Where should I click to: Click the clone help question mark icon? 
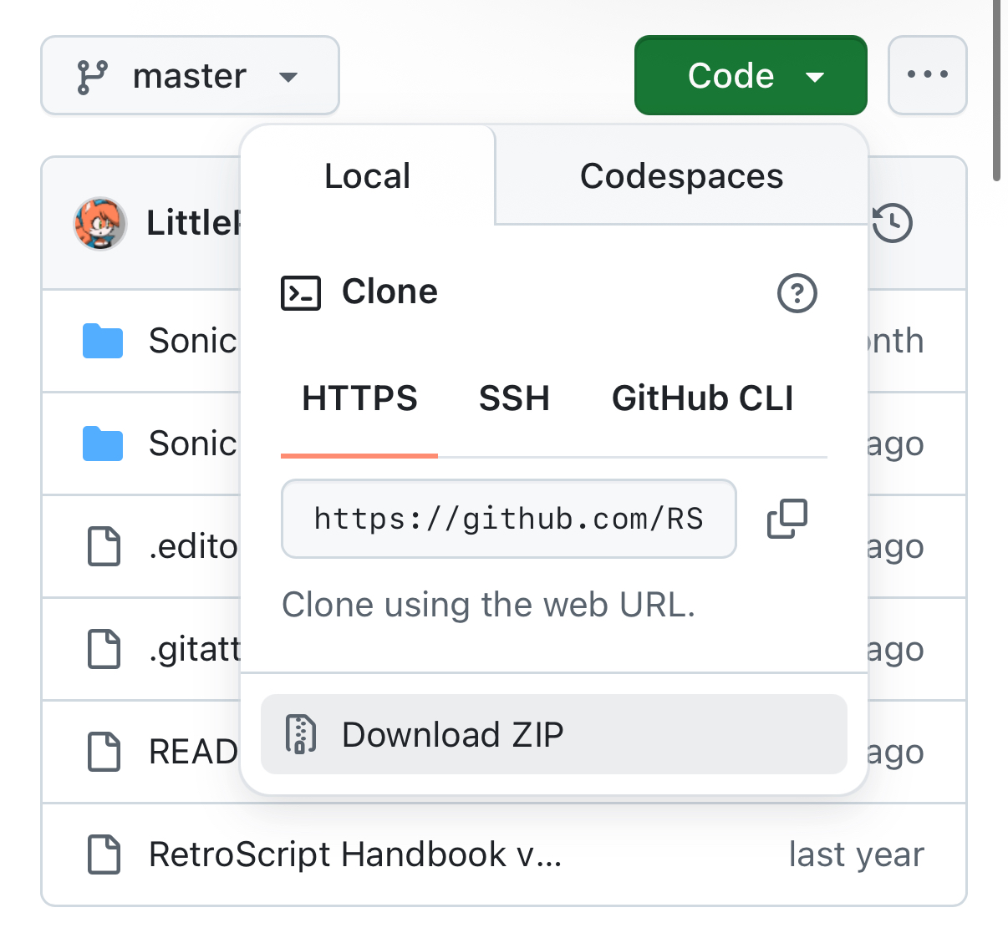[x=797, y=293]
